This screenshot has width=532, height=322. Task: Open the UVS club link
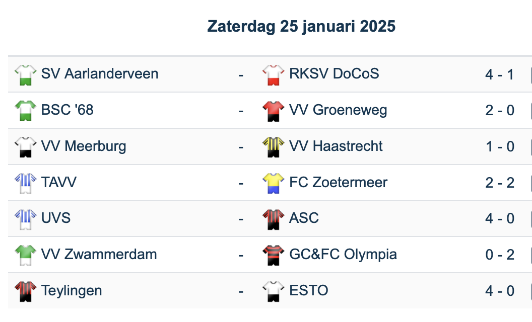(x=56, y=218)
